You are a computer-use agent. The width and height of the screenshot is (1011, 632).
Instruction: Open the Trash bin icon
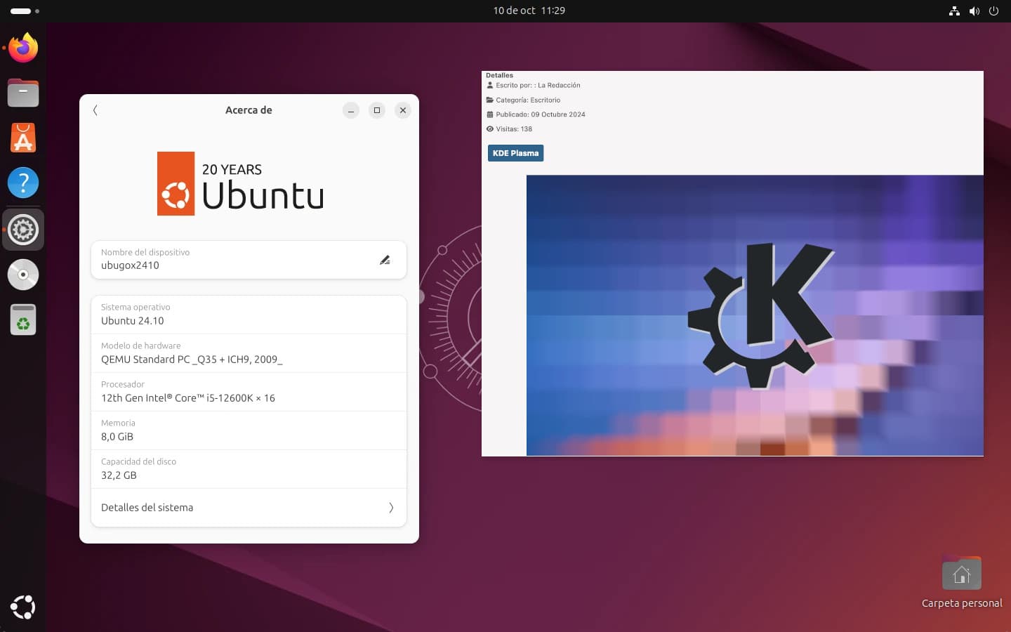click(23, 320)
